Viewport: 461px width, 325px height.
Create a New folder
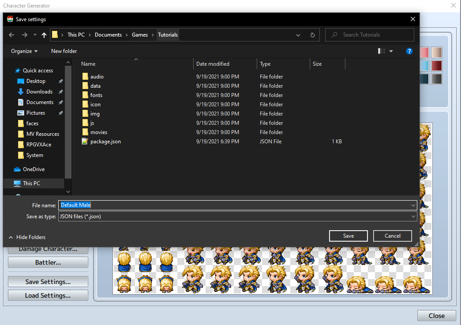[x=64, y=51]
